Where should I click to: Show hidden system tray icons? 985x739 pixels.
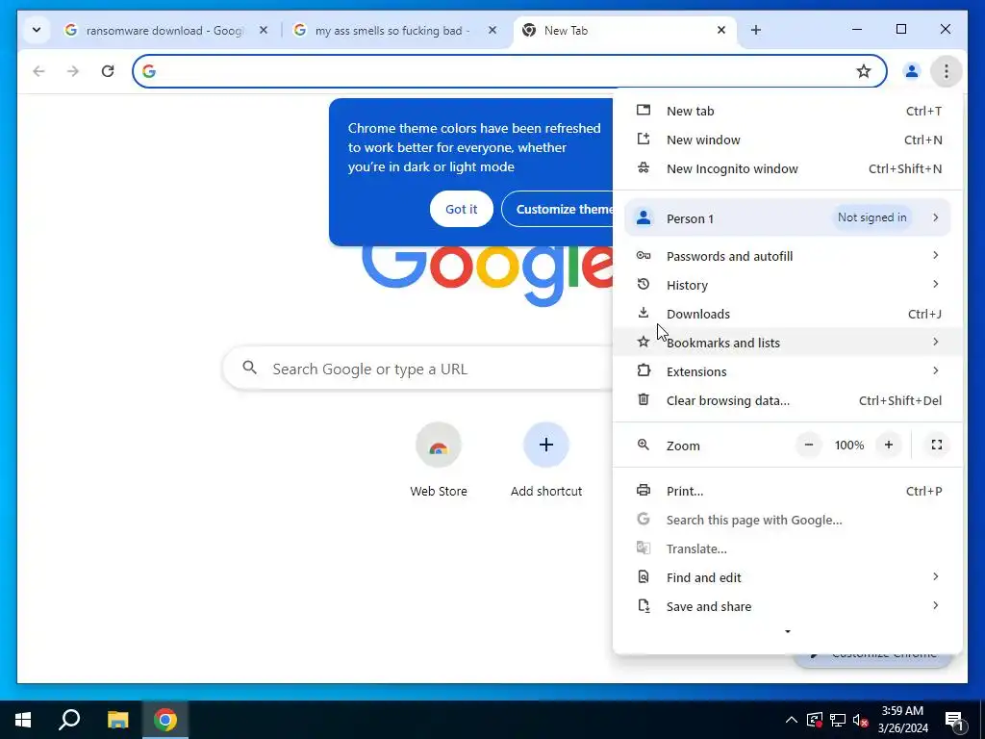[x=792, y=720]
